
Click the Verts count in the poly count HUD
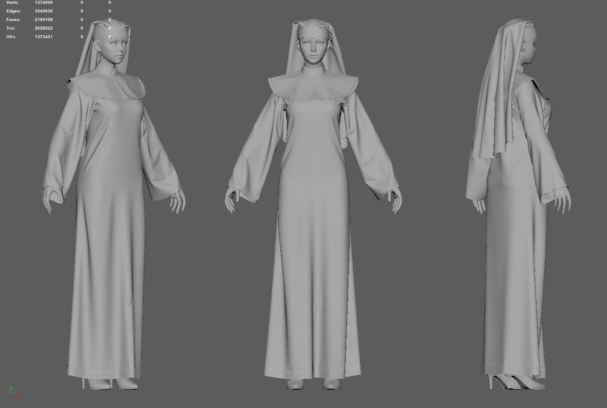pyautogui.click(x=43, y=3)
